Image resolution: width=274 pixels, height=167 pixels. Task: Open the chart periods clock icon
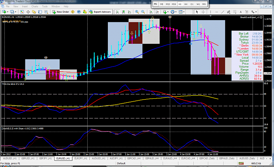(x=172, y=12)
